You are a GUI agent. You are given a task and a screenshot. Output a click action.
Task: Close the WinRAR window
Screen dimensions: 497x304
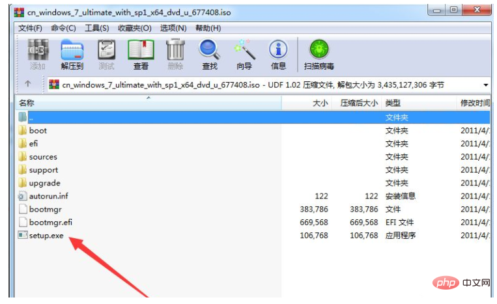tap(476, 10)
